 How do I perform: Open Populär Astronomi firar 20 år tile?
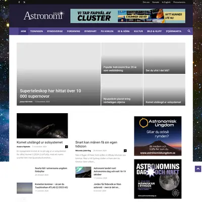point(122,58)
